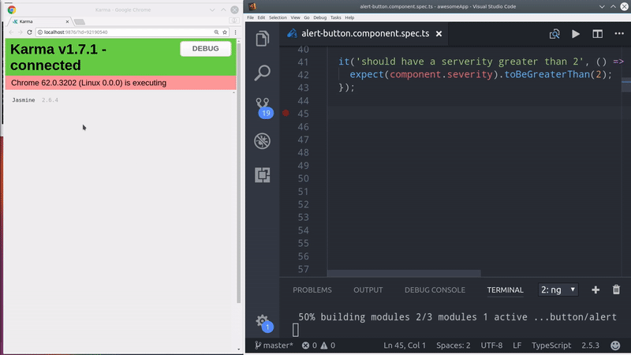The width and height of the screenshot is (631, 355).
Task: Click the master branch in status bar
Action: 273,346
